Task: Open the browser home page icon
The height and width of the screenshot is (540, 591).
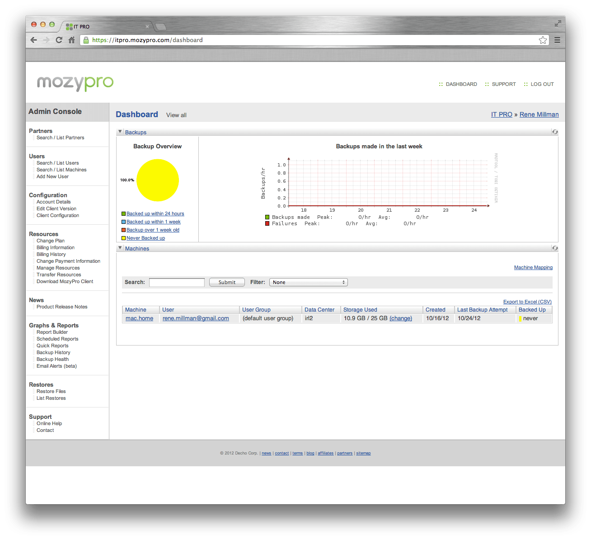Action: tap(71, 40)
